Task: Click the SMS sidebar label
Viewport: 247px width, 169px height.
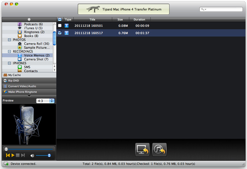Action: point(27,67)
